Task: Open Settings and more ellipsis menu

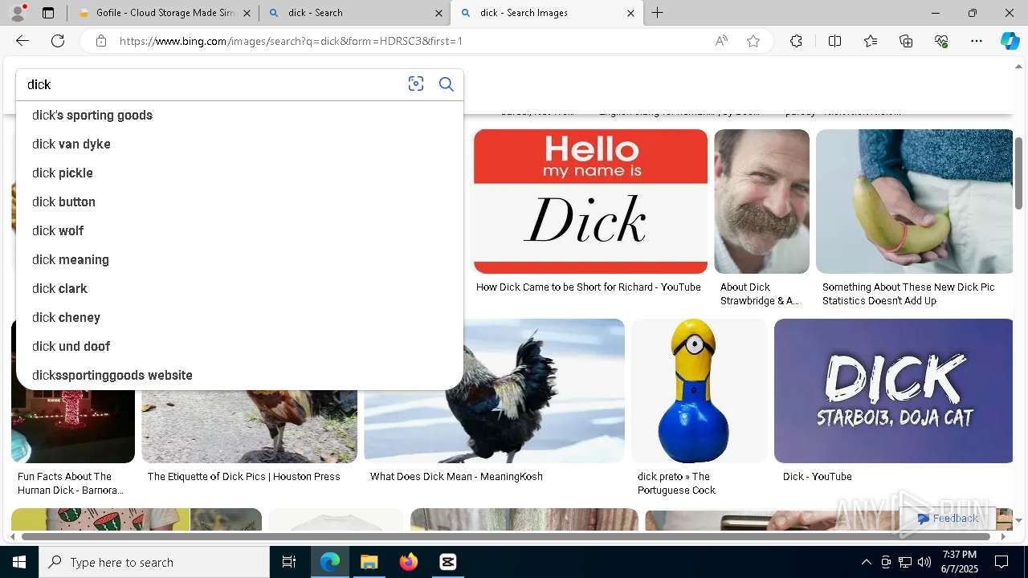Action: coord(977,41)
